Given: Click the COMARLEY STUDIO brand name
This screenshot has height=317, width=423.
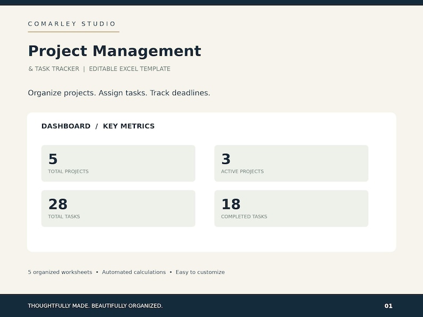Looking at the screenshot, I should point(72,24).
